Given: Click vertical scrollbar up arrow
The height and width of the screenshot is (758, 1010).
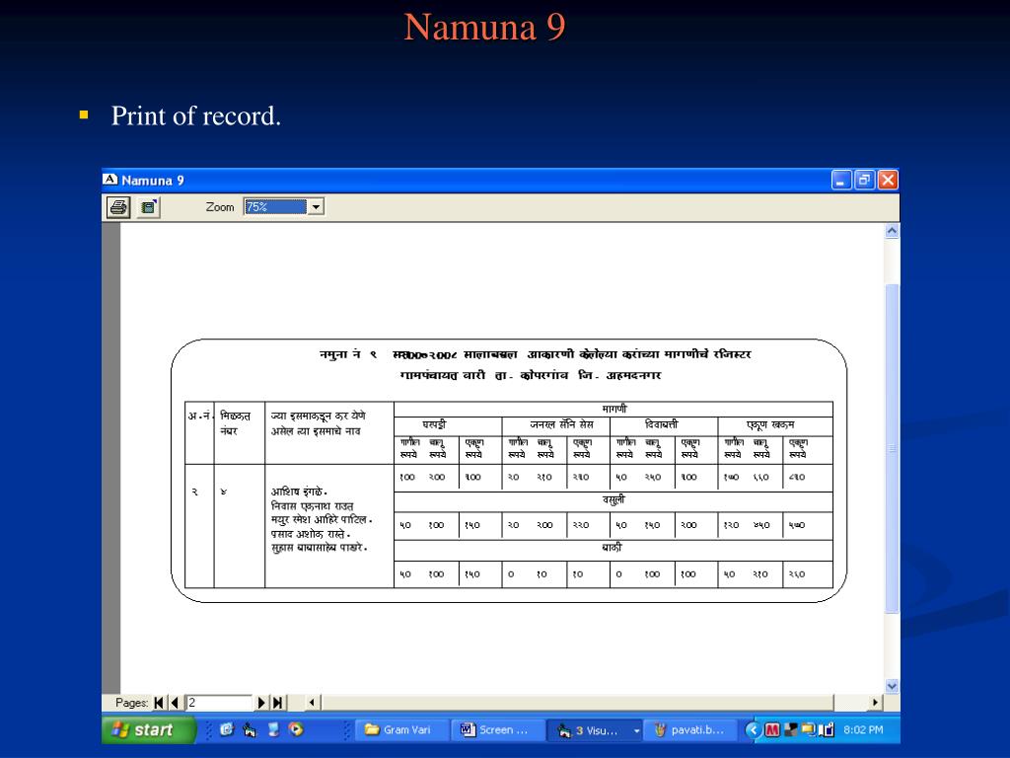Looking at the screenshot, I should click(892, 231).
